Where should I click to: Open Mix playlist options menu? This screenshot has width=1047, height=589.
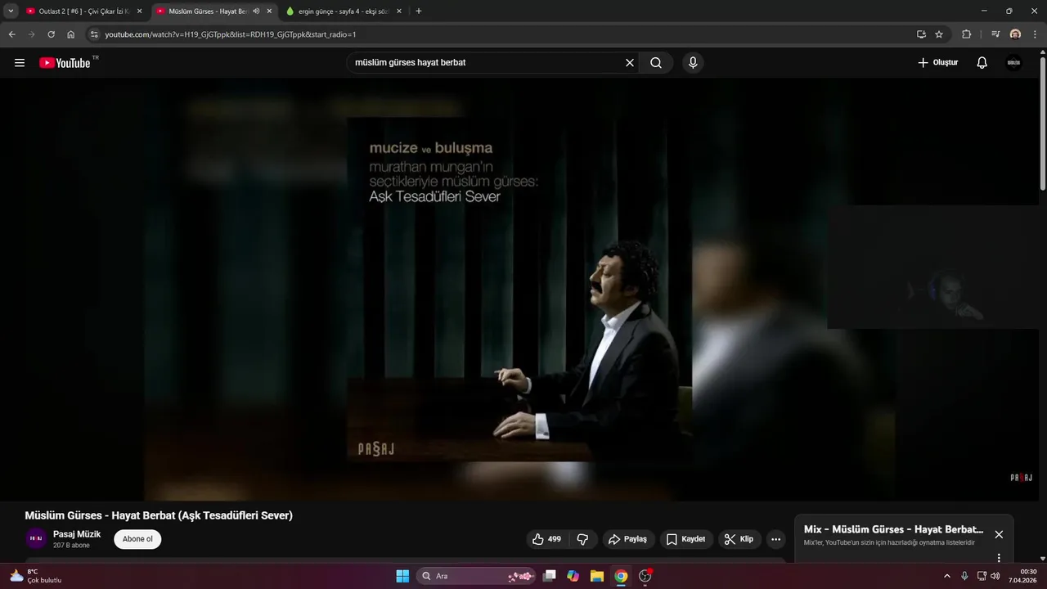point(999,558)
